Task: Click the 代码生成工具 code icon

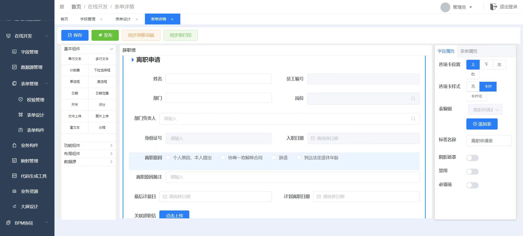Action: coord(14,176)
